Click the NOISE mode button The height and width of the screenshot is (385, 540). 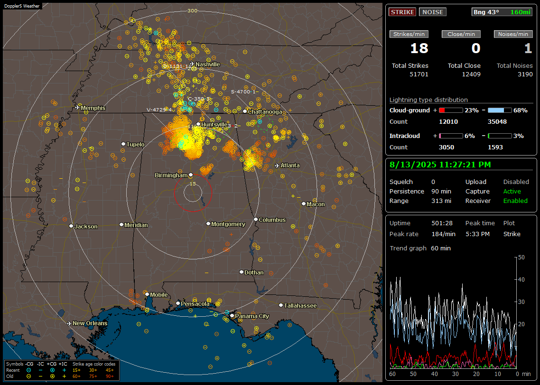[x=433, y=12]
